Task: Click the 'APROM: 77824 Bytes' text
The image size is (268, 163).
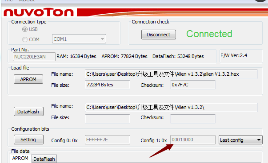Action: point(124,56)
